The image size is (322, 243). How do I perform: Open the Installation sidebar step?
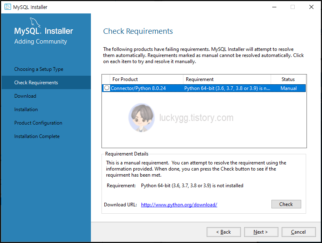click(x=26, y=109)
